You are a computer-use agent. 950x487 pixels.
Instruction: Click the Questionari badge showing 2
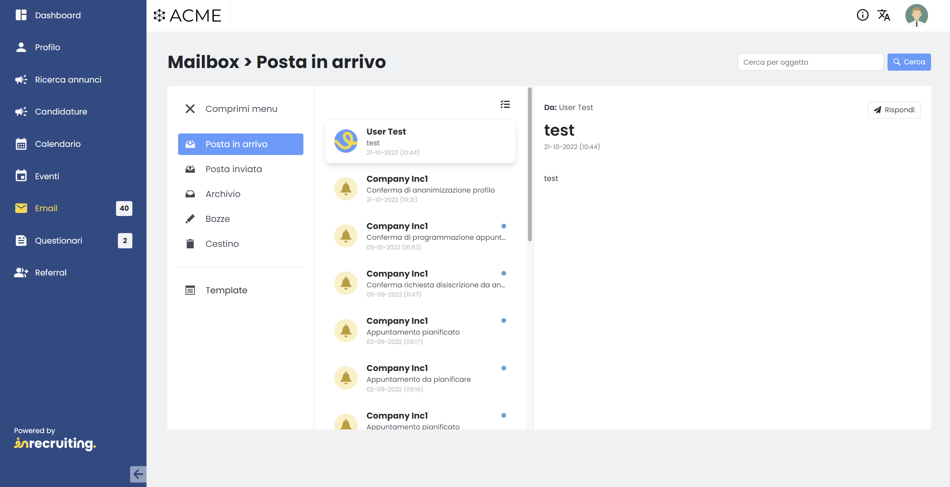tap(125, 241)
